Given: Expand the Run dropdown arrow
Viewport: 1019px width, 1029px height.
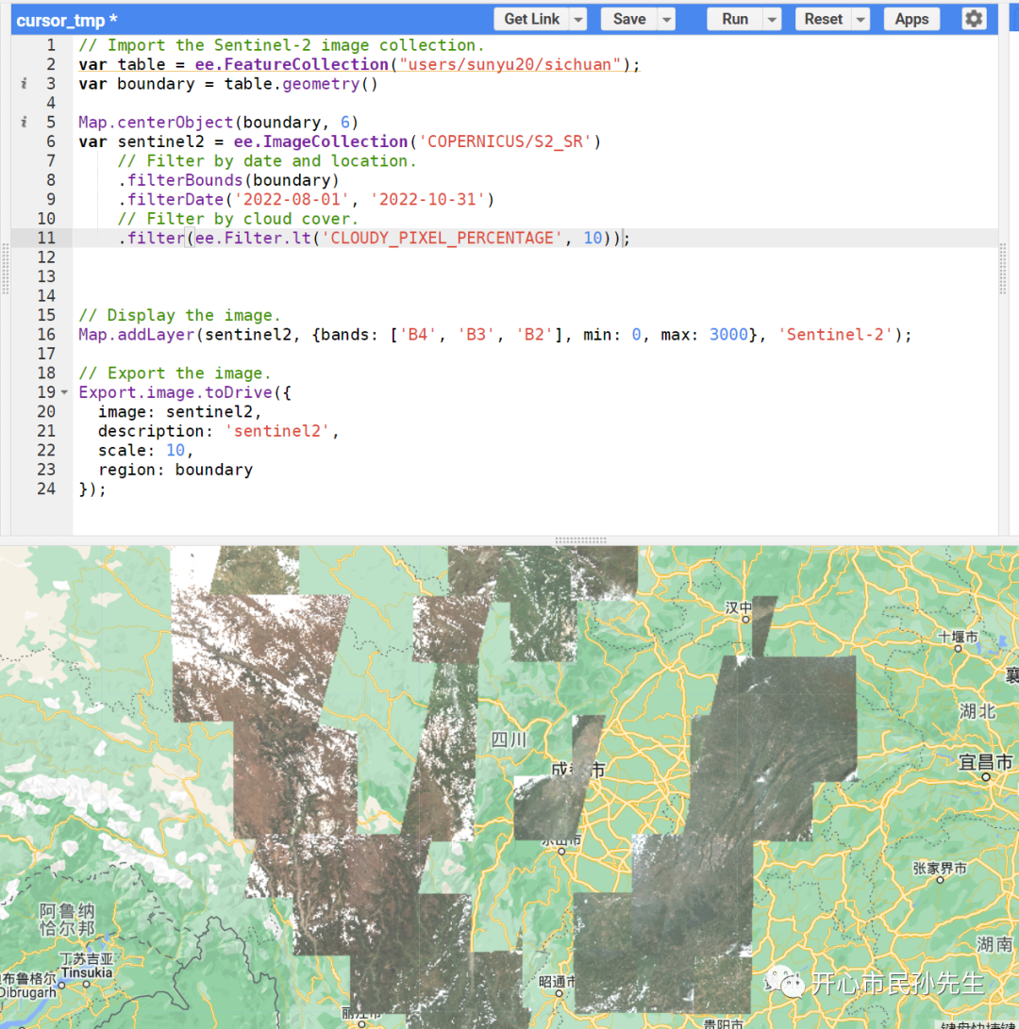Looking at the screenshot, I should click(x=772, y=19).
